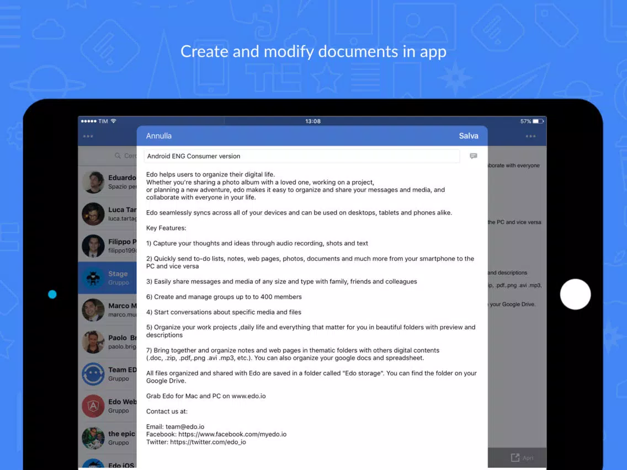Click the 13:08 clock in status bar
This screenshot has width=627, height=470.
[313, 121]
